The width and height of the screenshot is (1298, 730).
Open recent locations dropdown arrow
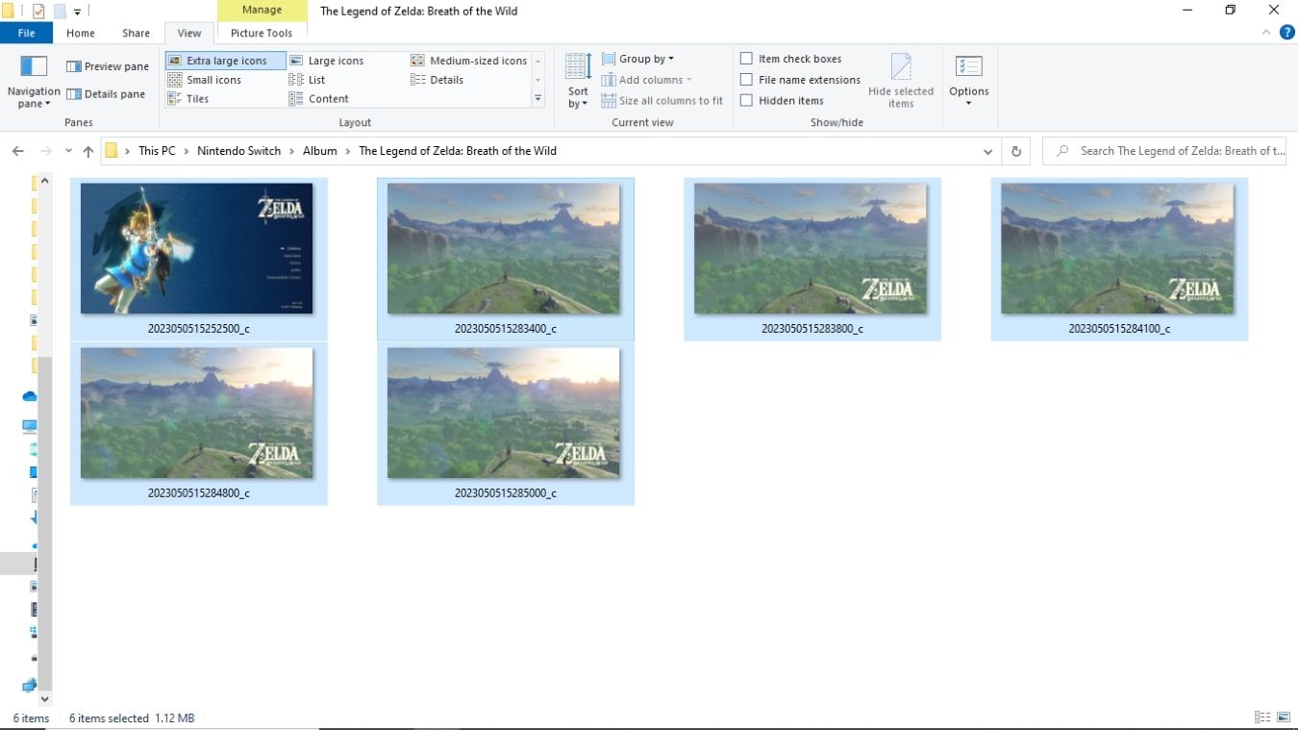pyautogui.click(x=68, y=151)
